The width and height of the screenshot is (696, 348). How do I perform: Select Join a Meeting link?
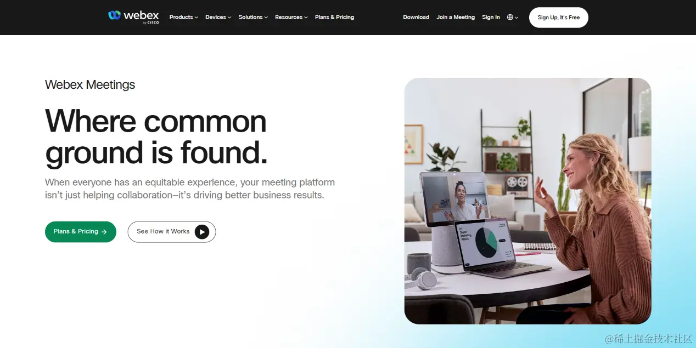pyautogui.click(x=456, y=18)
